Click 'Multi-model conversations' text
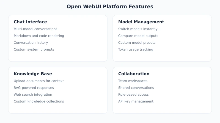220x123 pixels. pyautogui.click(x=35, y=29)
